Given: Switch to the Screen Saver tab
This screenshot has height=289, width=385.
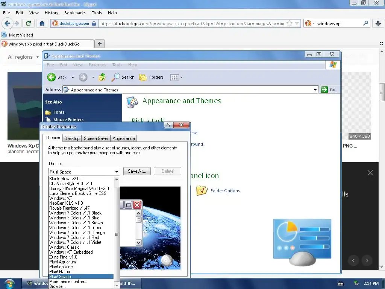Looking at the screenshot, I should pyautogui.click(x=96, y=138).
